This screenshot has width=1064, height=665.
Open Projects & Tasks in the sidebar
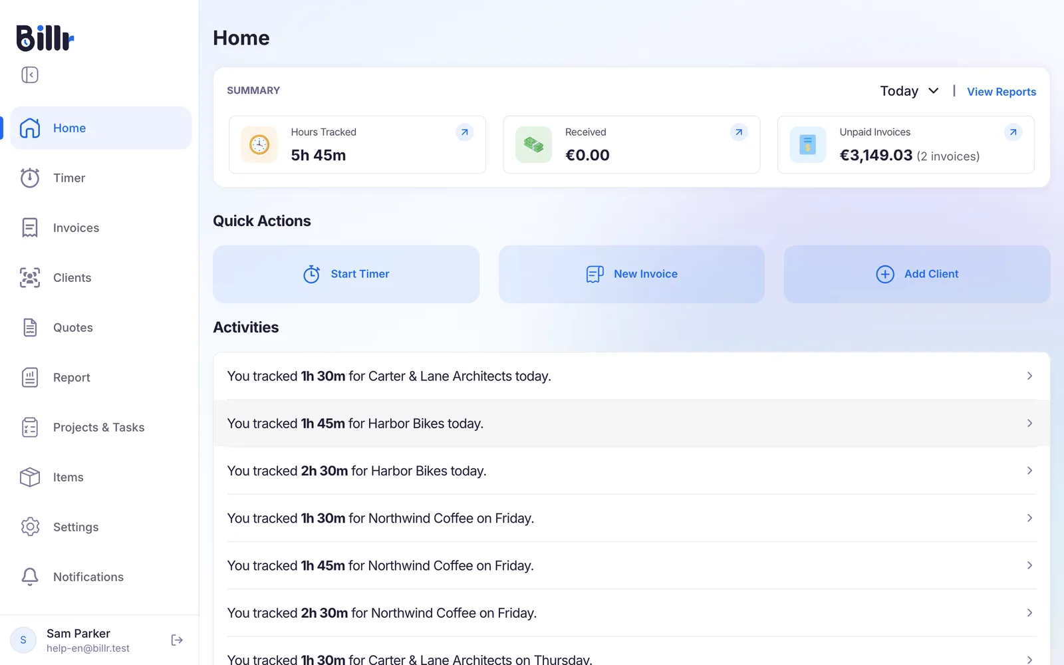tap(101, 427)
